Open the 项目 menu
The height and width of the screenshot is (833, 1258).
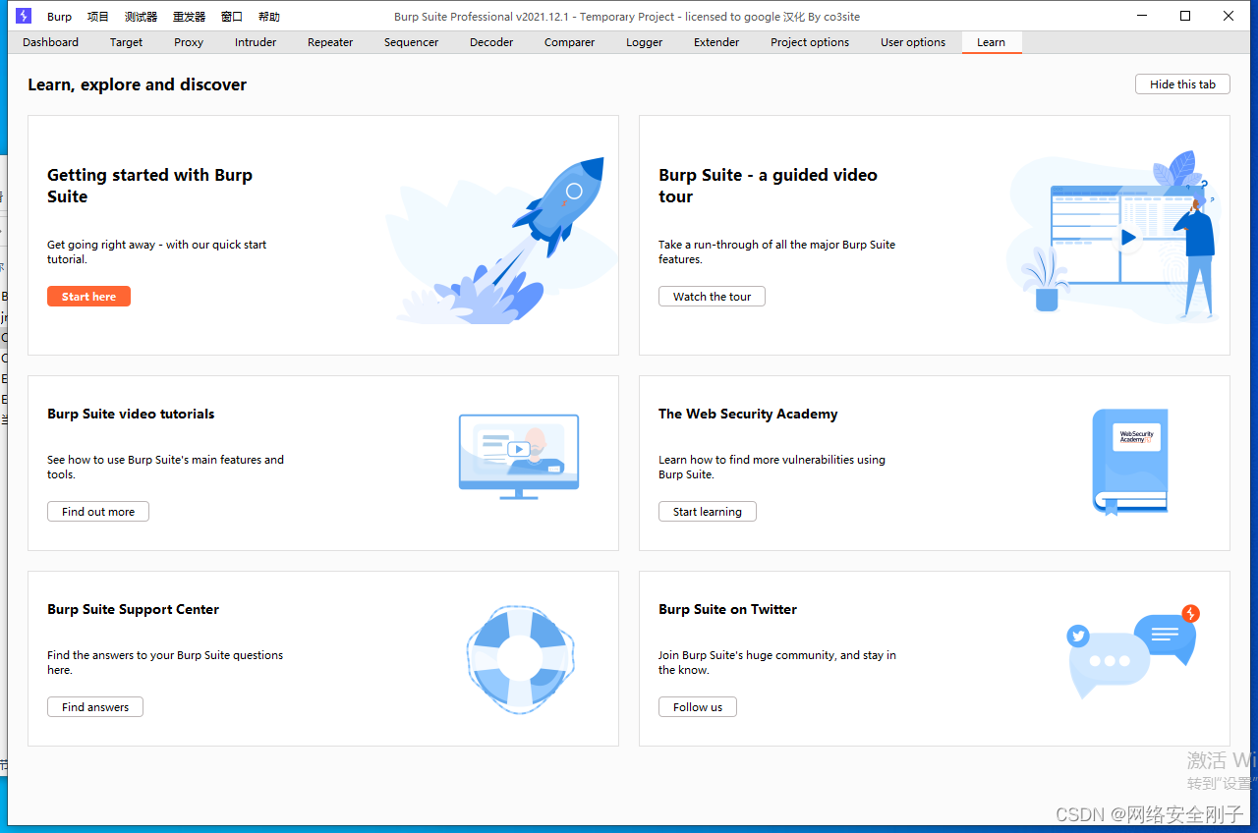(97, 17)
